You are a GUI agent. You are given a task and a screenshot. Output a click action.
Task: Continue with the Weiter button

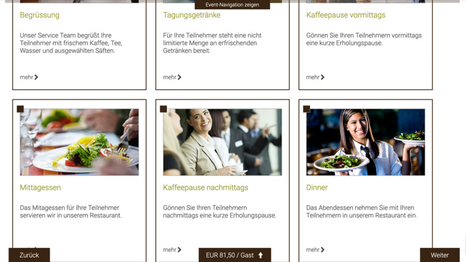coord(439,255)
